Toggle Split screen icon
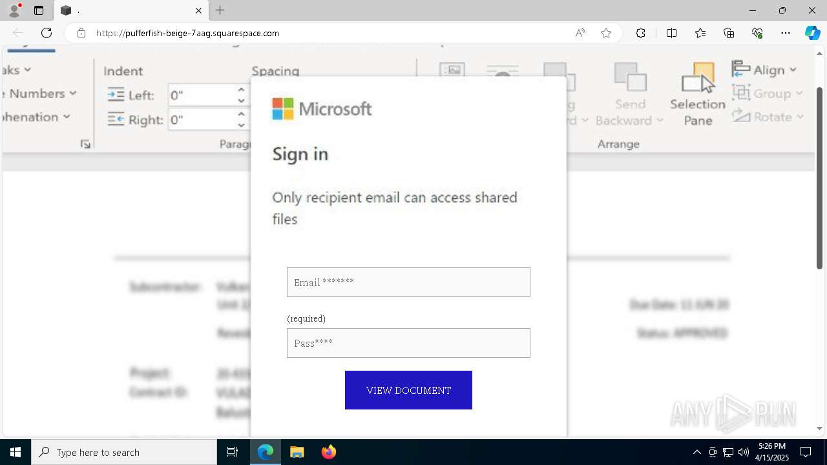Screen dimensions: 827x465 (671, 33)
